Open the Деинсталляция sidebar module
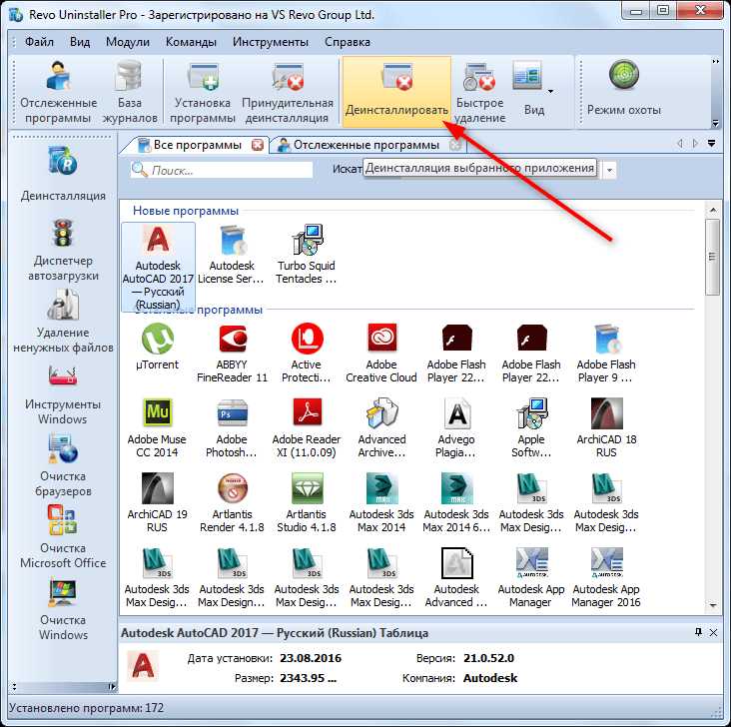Screen dimensions: 731x727 [x=63, y=174]
